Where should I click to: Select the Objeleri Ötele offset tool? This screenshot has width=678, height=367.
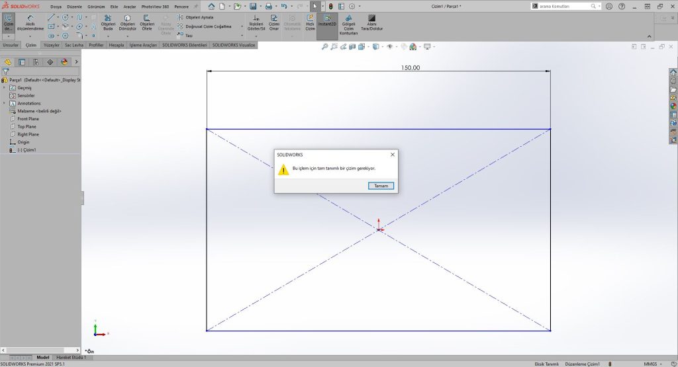[x=147, y=23]
